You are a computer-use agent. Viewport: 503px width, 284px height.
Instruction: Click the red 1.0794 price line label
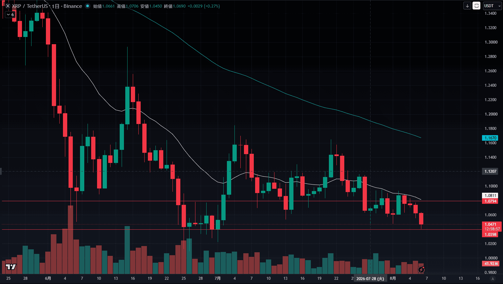(491, 201)
